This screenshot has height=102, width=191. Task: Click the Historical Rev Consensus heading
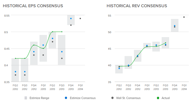137,6
